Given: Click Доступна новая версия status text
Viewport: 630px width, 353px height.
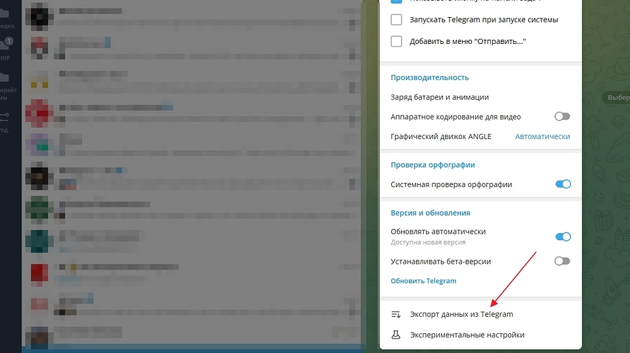Looking at the screenshot, I should click(428, 242).
